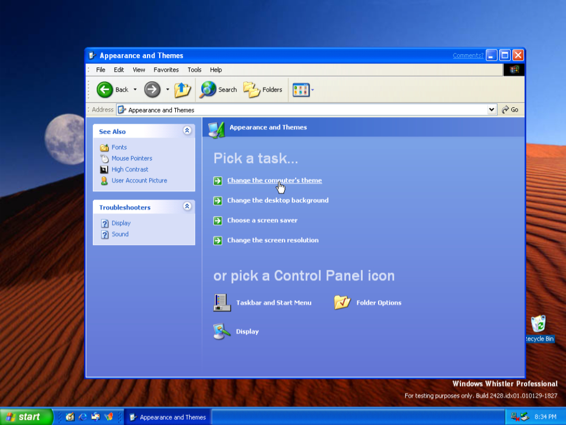Collapse the Troubleshooters panel
Image resolution: width=566 pixels, height=425 pixels.
[x=187, y=207]
